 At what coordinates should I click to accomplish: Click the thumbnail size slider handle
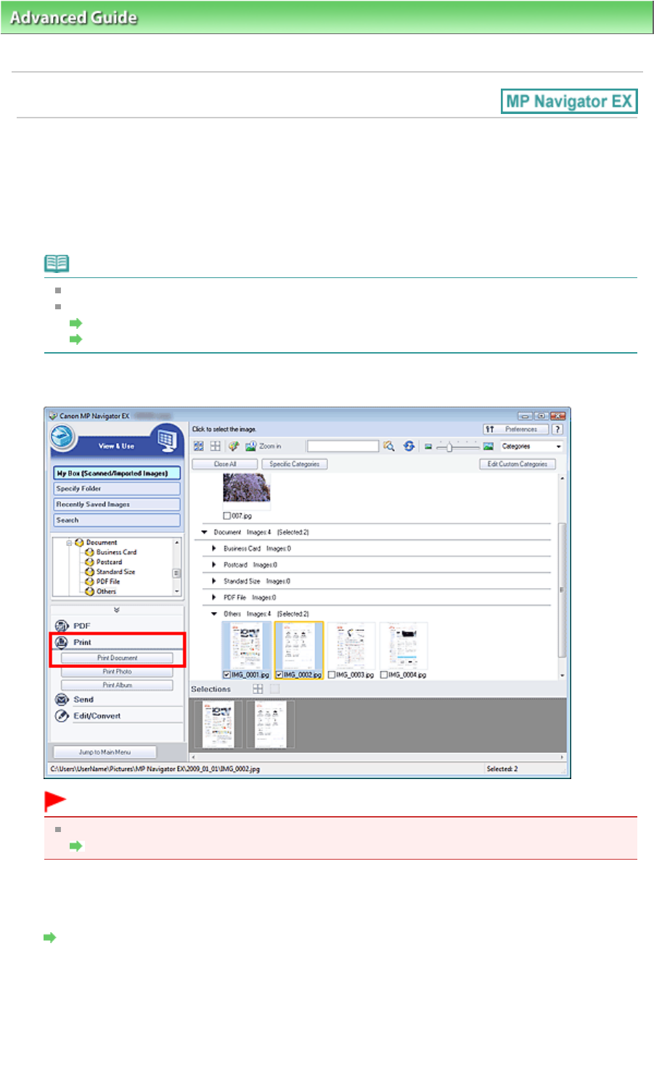[x=449, y=447]
